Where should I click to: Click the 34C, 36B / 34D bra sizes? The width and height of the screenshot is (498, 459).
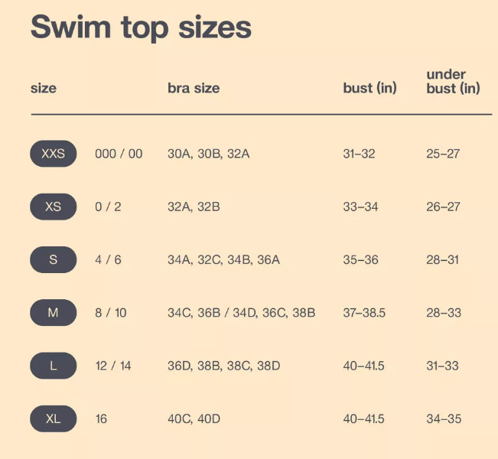(x=212, y=313)
